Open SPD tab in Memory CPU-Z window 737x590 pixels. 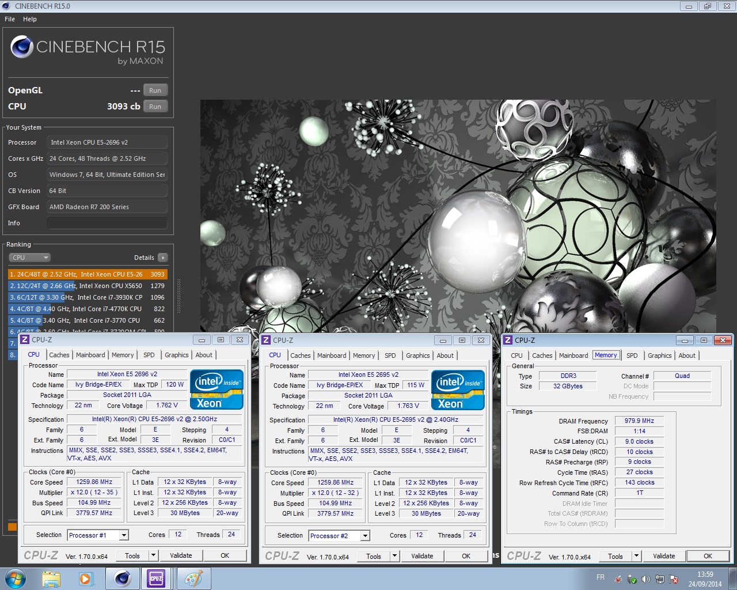(632, 355)
